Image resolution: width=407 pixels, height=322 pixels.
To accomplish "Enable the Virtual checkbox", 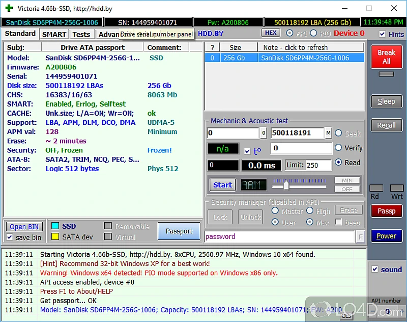I will click(x=108, y=236).
